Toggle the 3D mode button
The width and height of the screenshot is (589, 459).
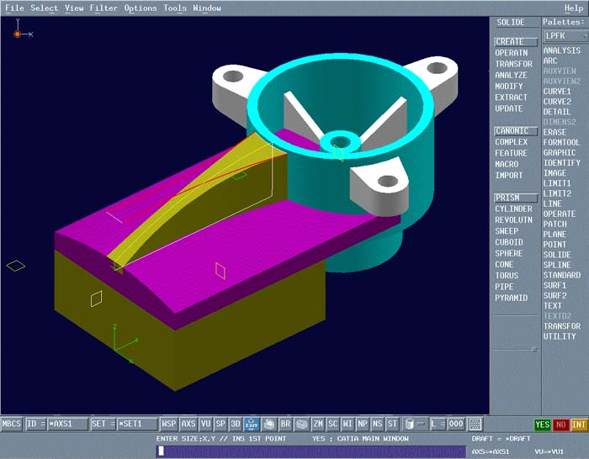(x=235, y=425)
